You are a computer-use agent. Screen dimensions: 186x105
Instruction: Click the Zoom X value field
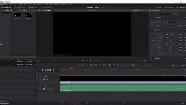pyautogui.click(x=166, y=34)
